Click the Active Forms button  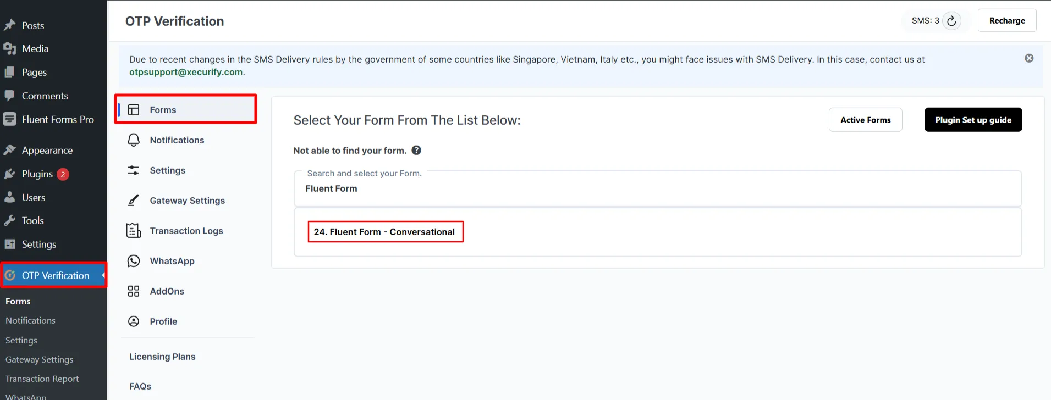tap(865, 120)
